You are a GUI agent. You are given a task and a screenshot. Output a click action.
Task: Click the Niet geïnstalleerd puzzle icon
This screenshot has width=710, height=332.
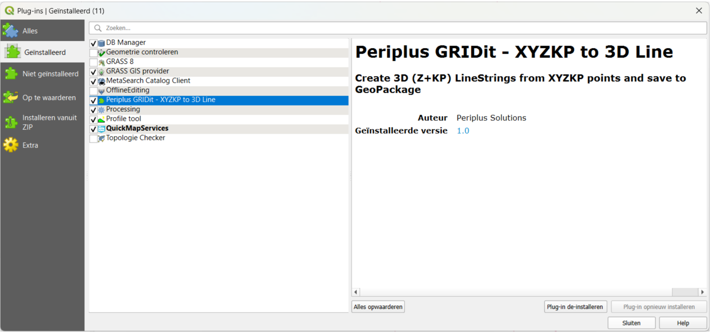point(11,74)
